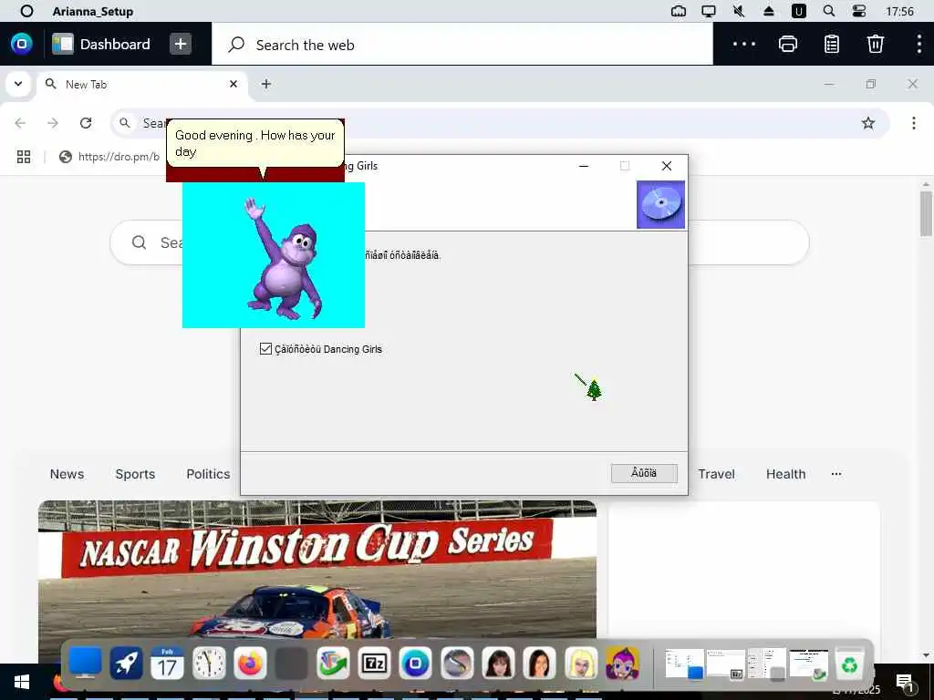Go back in the browser
The width and height of the screenshot is (934, 700).
(x=20, y=123)
